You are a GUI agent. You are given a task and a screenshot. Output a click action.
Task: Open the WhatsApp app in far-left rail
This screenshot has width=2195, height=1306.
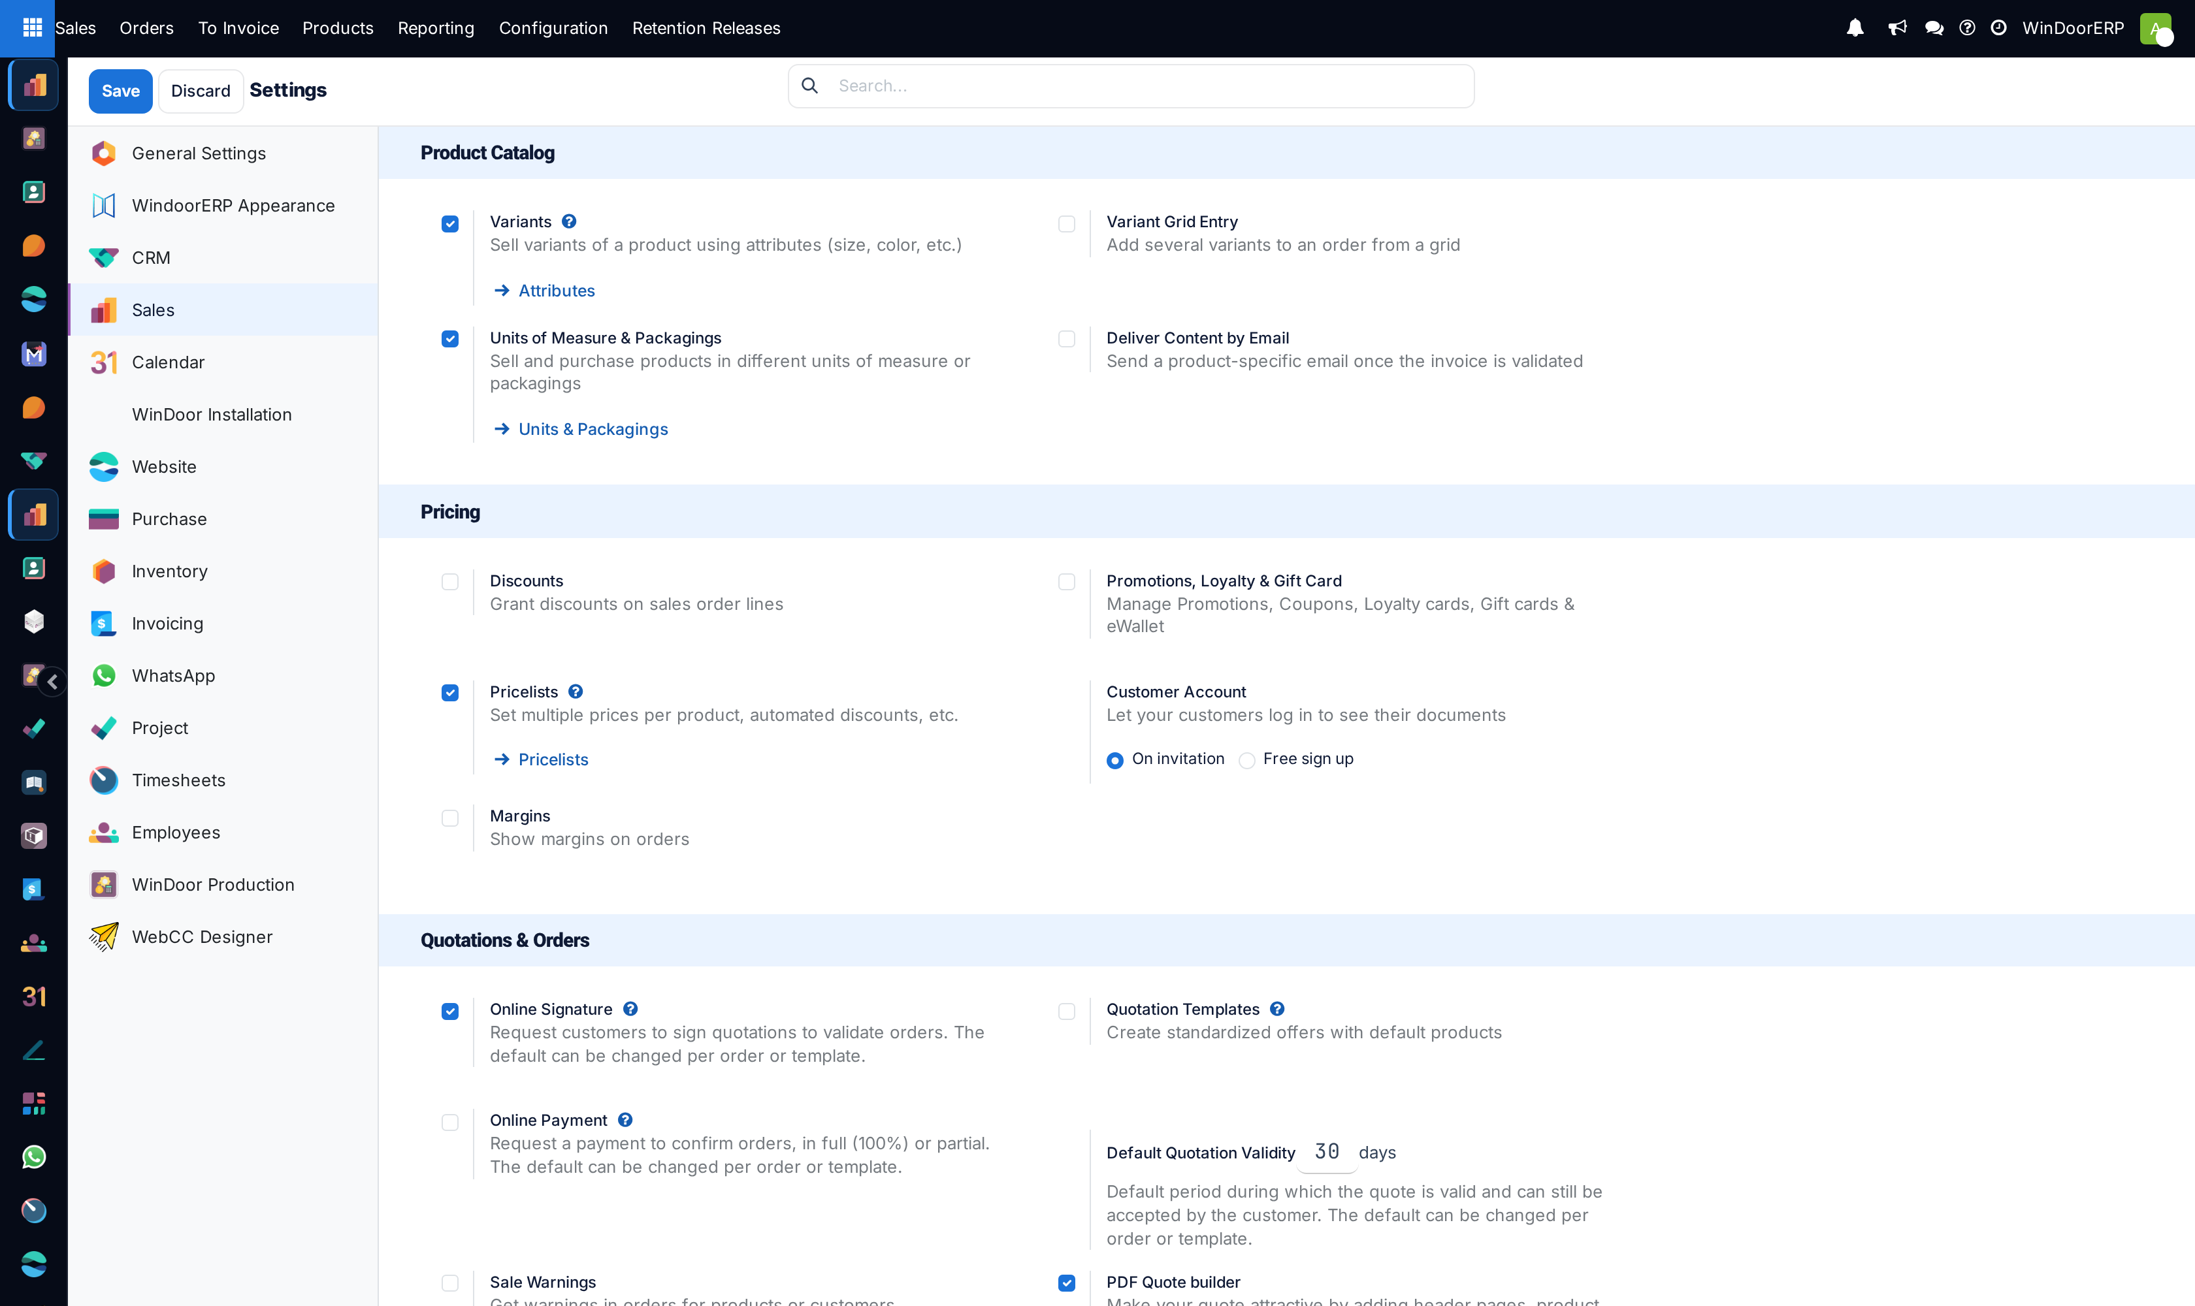point(33,1156)
